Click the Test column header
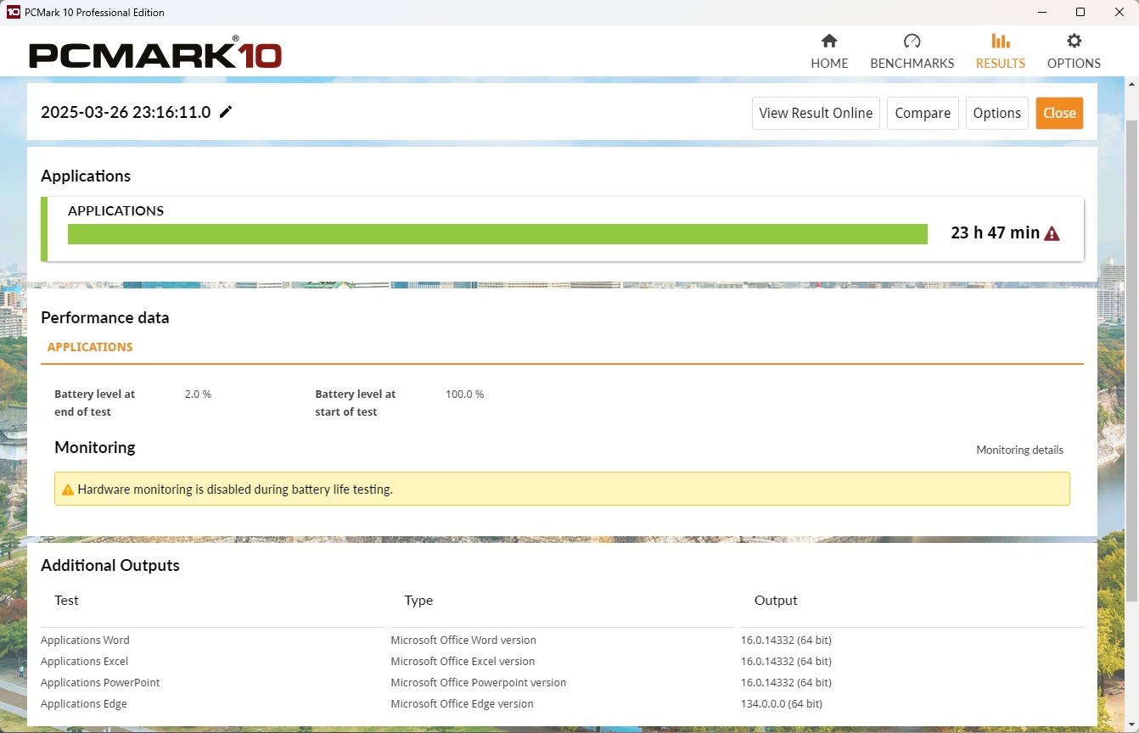Viewport: 1139px width, 733px height. [66, 600]
